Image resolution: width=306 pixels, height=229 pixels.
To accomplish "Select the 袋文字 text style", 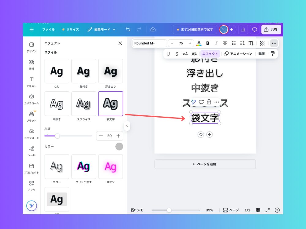I will coord(111,104).
